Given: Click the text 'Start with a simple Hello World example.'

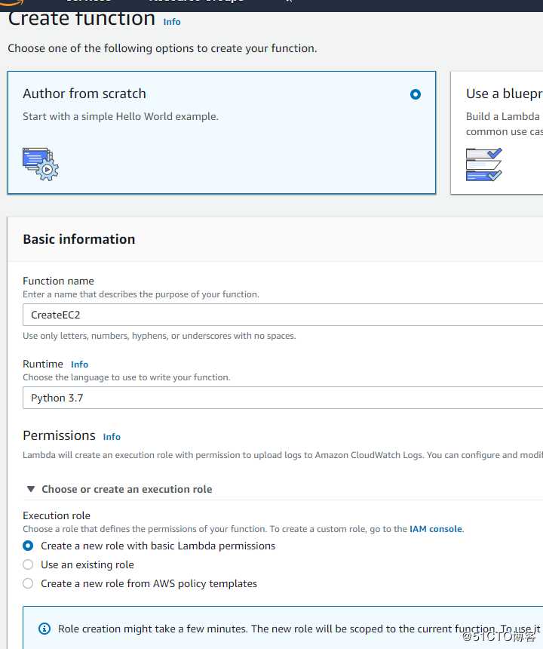Looking at the screenshot, I should [x=121, y=116].
